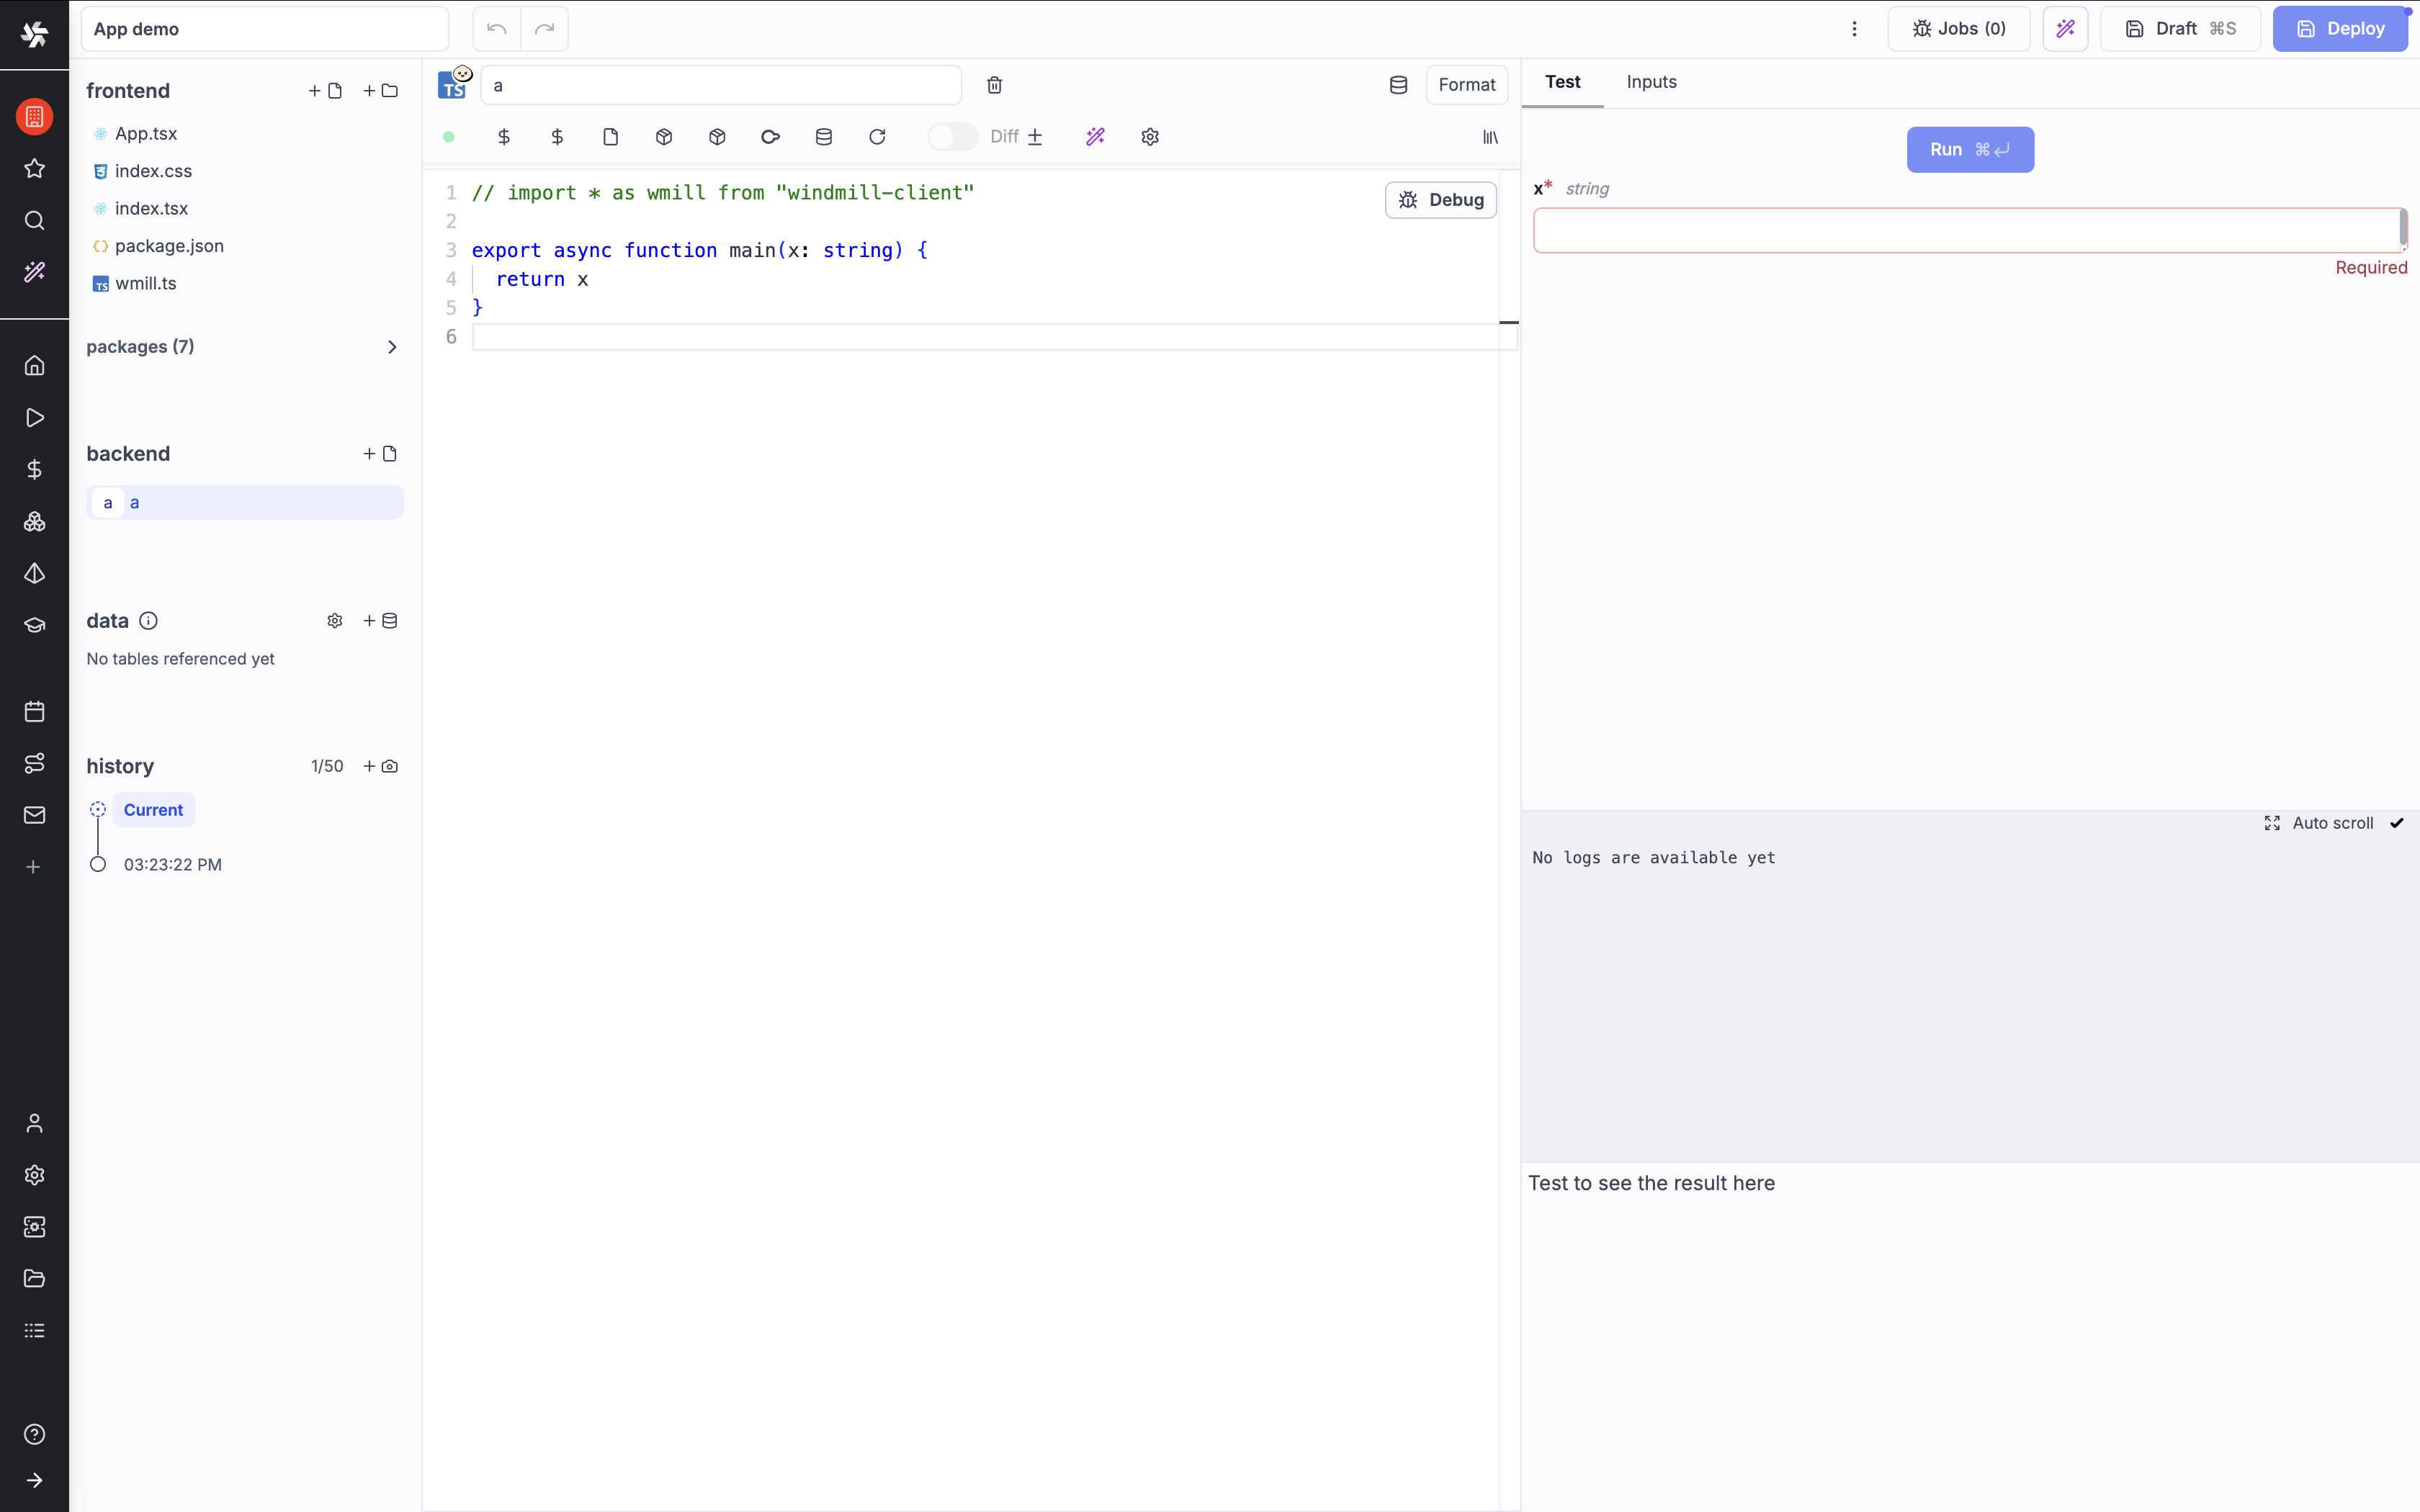Open the Home icon in the left sidebar
This screenshot has width=2420, height=1512.
click(x=34, y=366)
